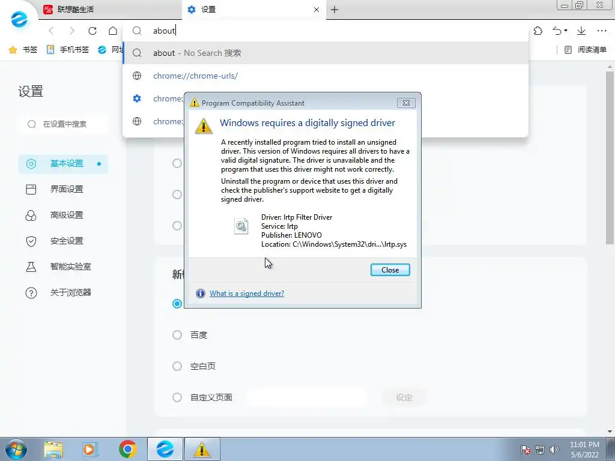Open the extensions puzzle icon
The width and height of the screenshot is (615, 461).
(x=538, y=31)
